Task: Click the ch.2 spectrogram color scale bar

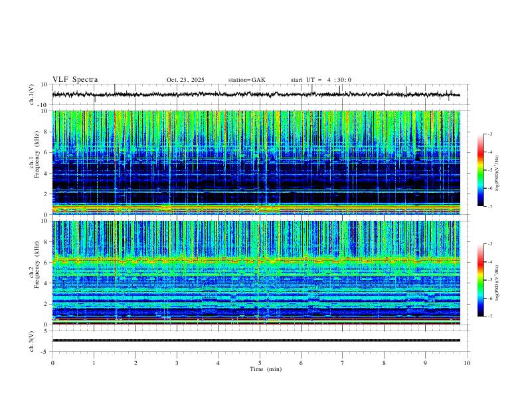Action: point(480,280)
